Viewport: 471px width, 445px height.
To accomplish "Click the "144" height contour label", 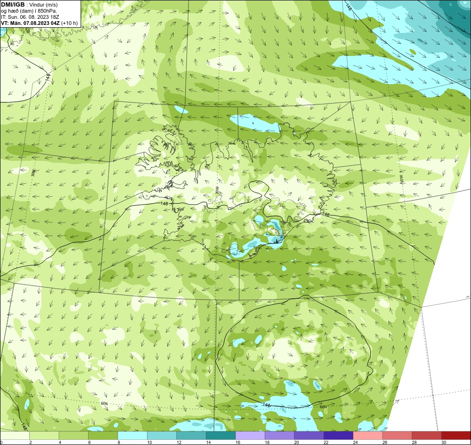I will tap(266, 405).
